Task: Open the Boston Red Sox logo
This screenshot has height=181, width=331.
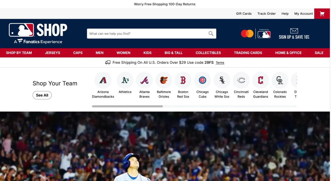Action: [183, 80]
